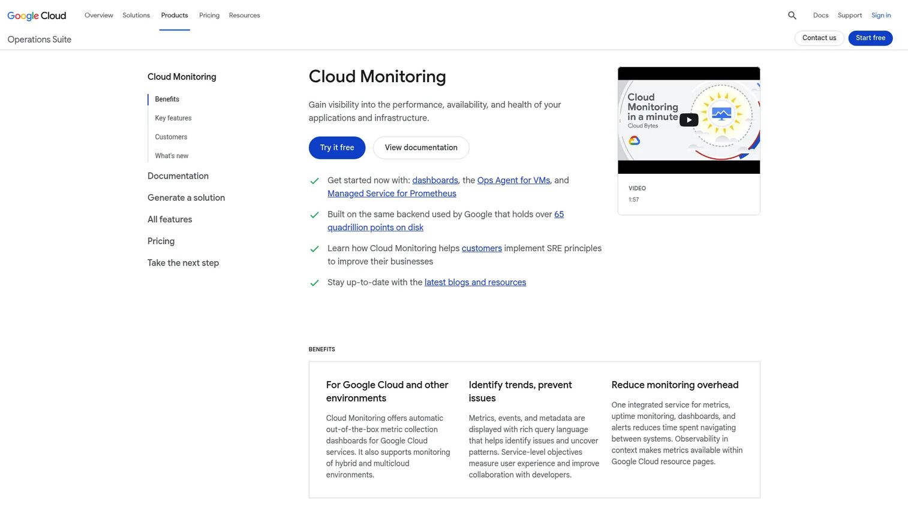The image size is (908, 510).
Task: Open the Resources menu
Action: click(245, 15)
